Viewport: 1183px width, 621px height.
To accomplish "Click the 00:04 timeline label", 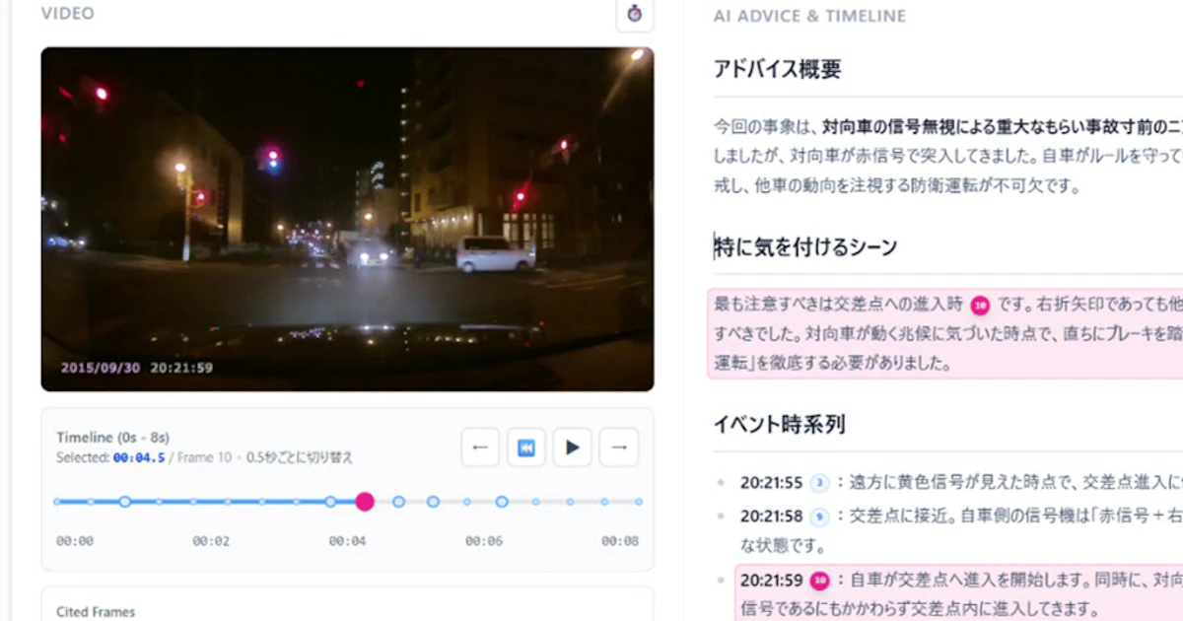I will coord(347,541).
